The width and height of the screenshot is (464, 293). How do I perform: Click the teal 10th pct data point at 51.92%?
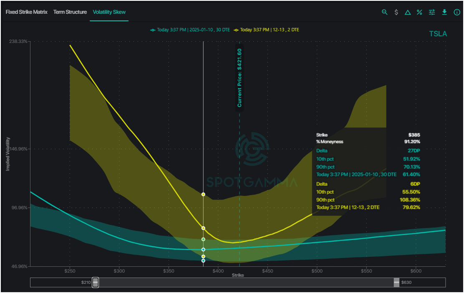click(x=203, y=261)
